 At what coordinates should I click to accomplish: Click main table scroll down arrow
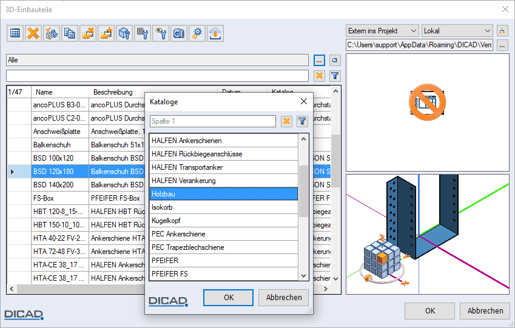pos(335,279)
